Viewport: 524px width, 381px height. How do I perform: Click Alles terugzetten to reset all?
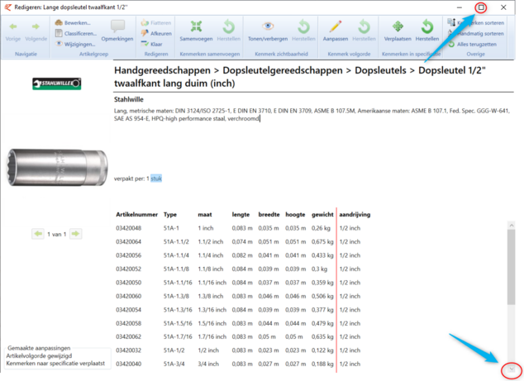[472, 44]
